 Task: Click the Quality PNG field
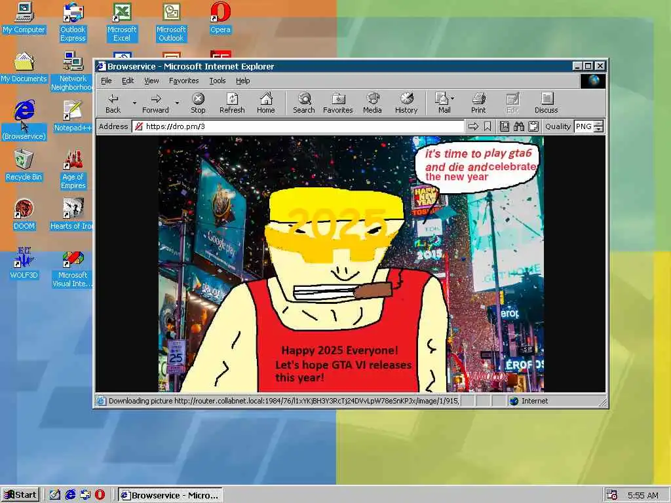pyautogui.click(x=584, y=126)
